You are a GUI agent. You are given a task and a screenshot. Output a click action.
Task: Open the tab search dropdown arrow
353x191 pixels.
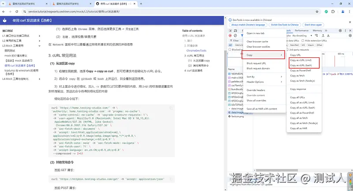coord(3,4)
